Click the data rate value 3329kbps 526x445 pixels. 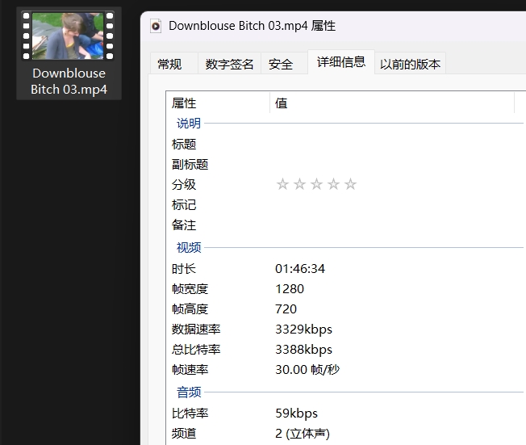point(303,330)
